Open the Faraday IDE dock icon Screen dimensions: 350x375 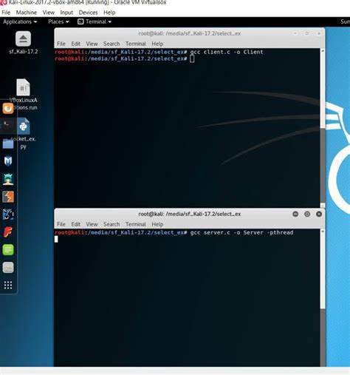8,232
